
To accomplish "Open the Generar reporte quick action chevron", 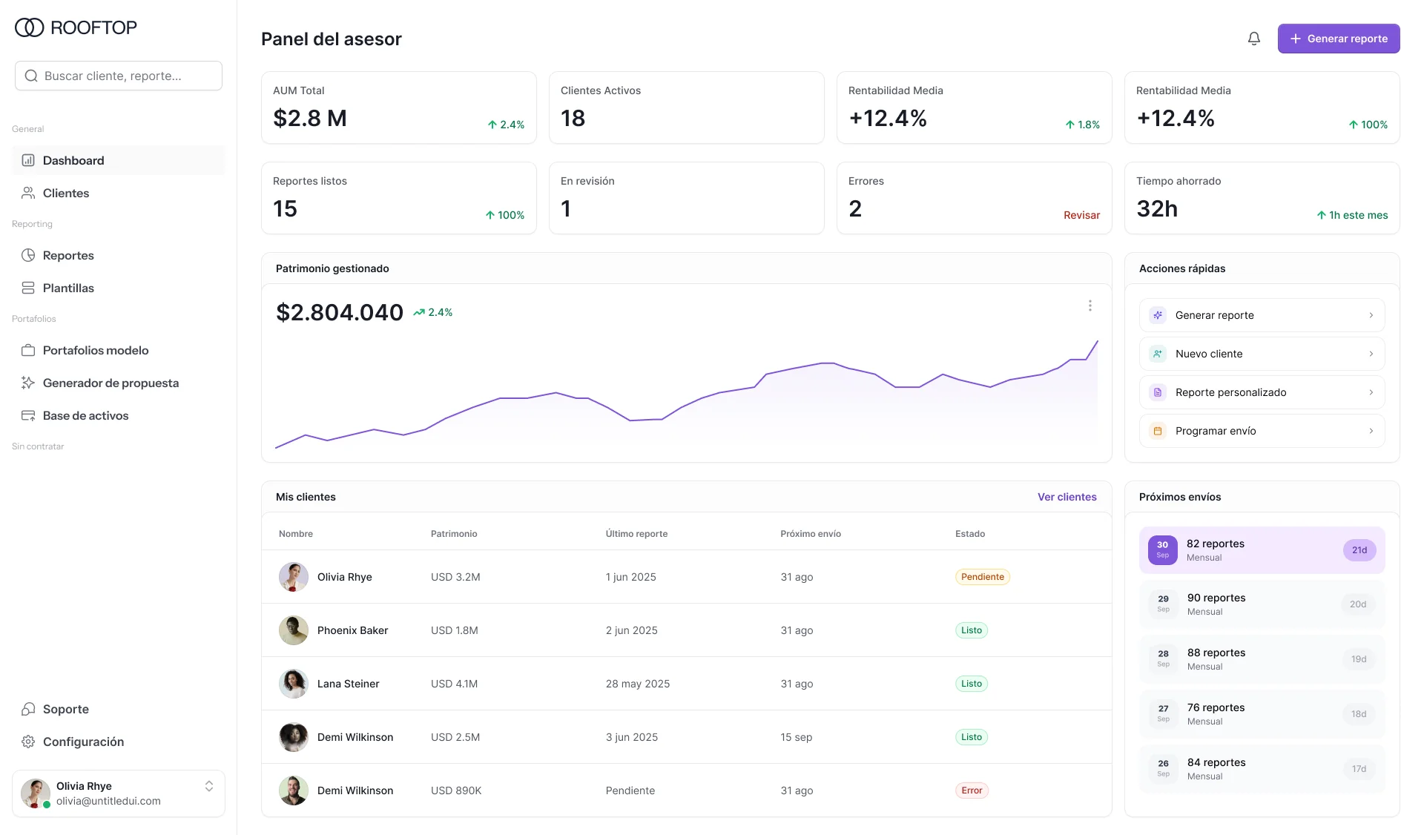I will coord(1371,315).
